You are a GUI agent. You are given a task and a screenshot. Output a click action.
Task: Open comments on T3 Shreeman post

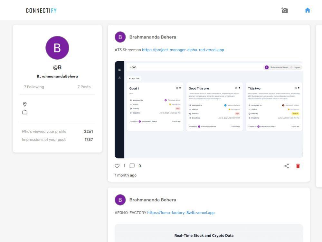(x=132, y=166)
